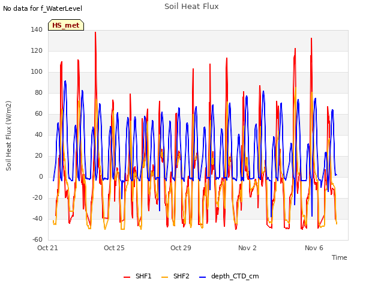Click the -40 y-axis tick label
The image size is (384, 288).
(37, 218)
